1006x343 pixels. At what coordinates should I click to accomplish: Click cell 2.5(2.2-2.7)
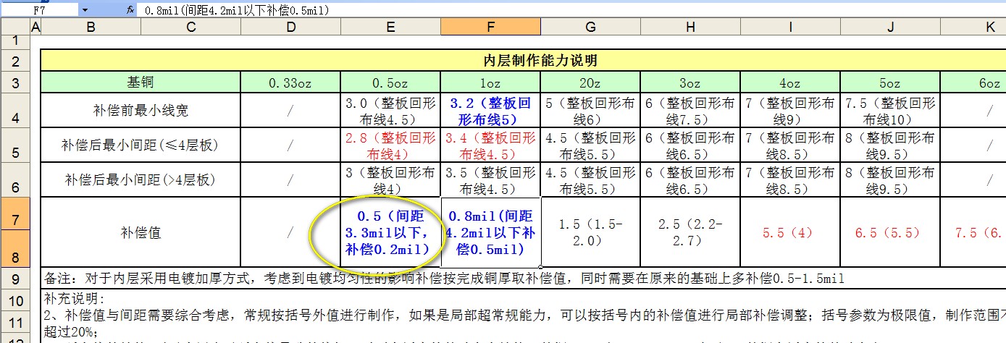click(x=690, y=232)
